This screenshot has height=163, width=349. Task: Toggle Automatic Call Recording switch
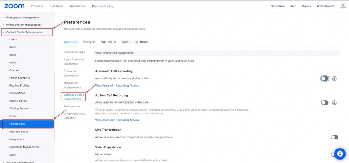point(325,79)
